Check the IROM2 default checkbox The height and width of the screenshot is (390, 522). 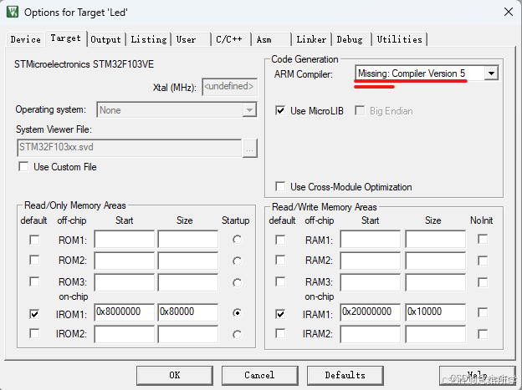(34, 333)
